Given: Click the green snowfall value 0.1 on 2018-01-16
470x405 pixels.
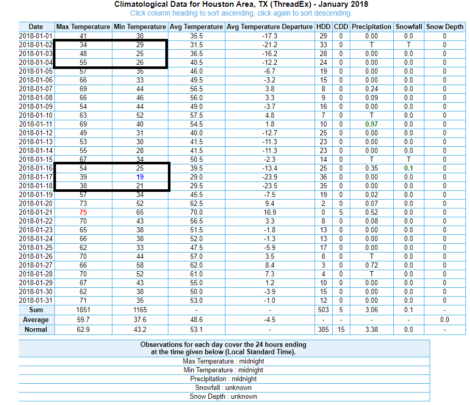Looking at the screenshot, I should tap(408, 169).
